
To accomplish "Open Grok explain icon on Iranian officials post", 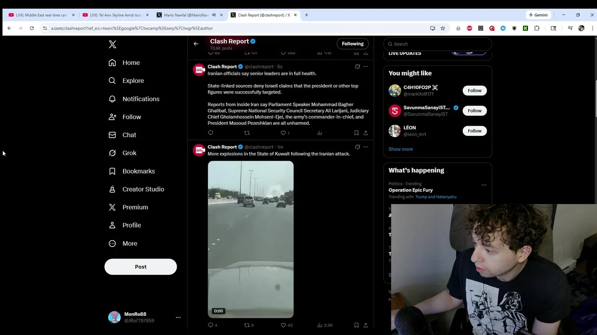I will click(x=357, y=67).
